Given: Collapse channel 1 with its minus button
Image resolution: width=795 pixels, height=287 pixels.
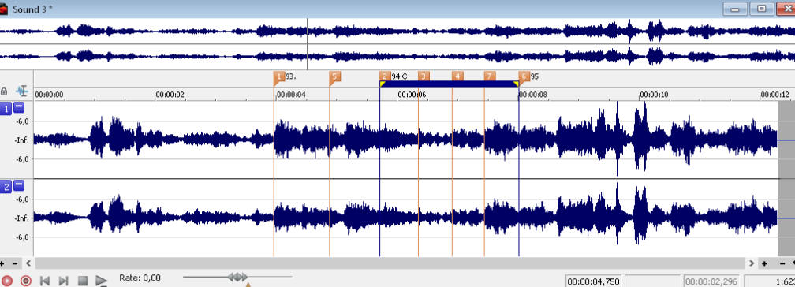Looking at the screenshot, I should pyautogui.click(x=19, y=107).
